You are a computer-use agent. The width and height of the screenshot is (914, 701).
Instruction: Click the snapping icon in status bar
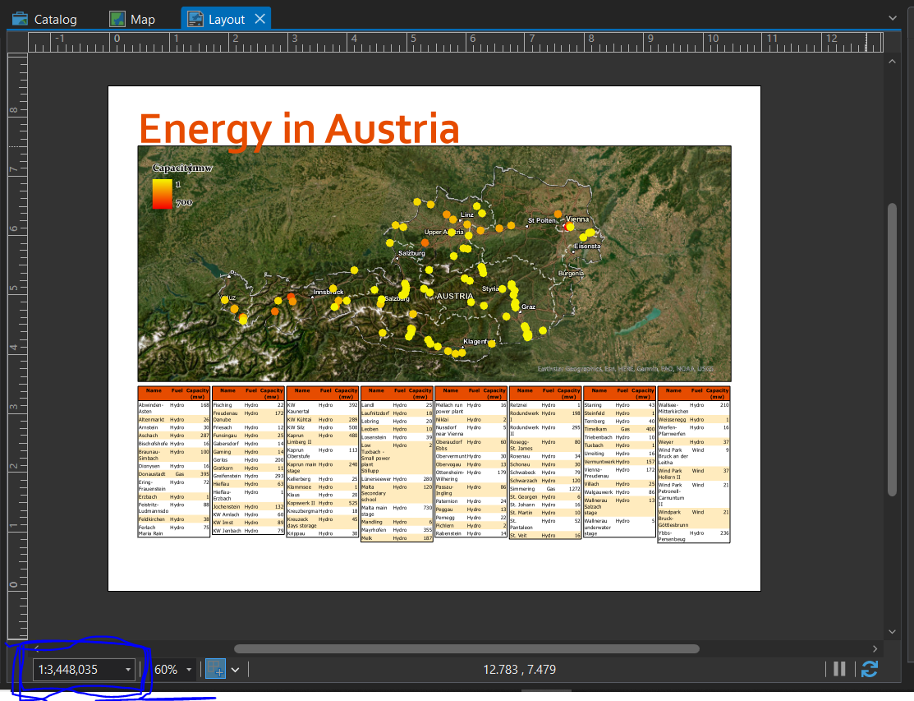click(x=215, y=669)
